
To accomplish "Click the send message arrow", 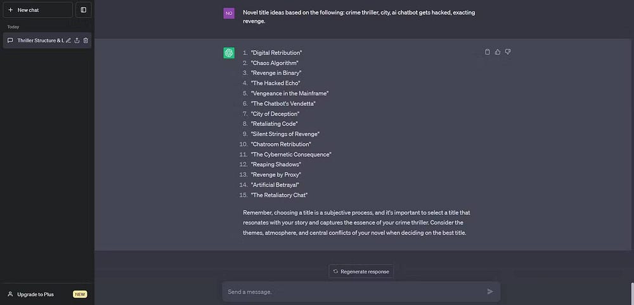I will [490, 292].
